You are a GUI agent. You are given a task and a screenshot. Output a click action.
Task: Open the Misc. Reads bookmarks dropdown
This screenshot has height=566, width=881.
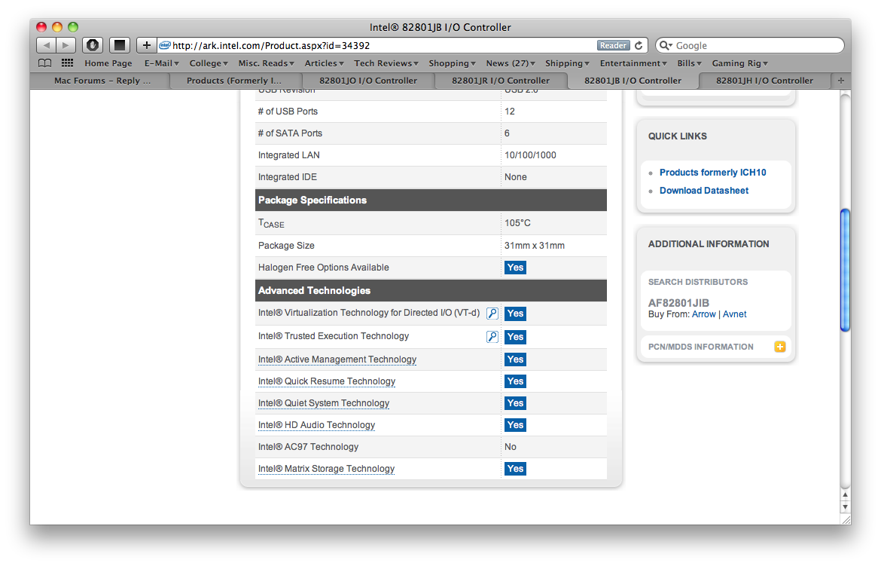pyautogui.click(x=267, y=63)
